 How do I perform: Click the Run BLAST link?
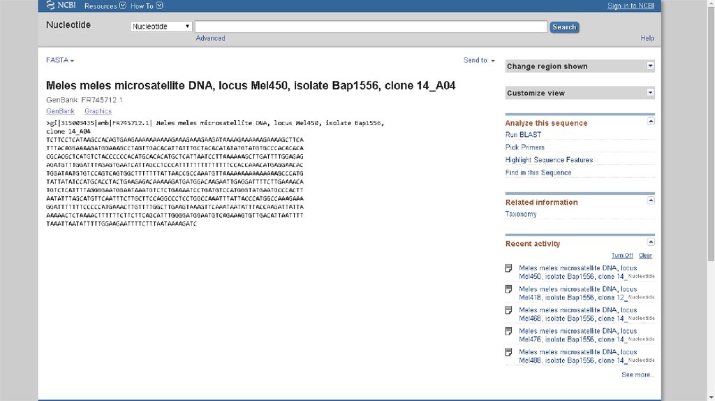click(x=523, y=135)
